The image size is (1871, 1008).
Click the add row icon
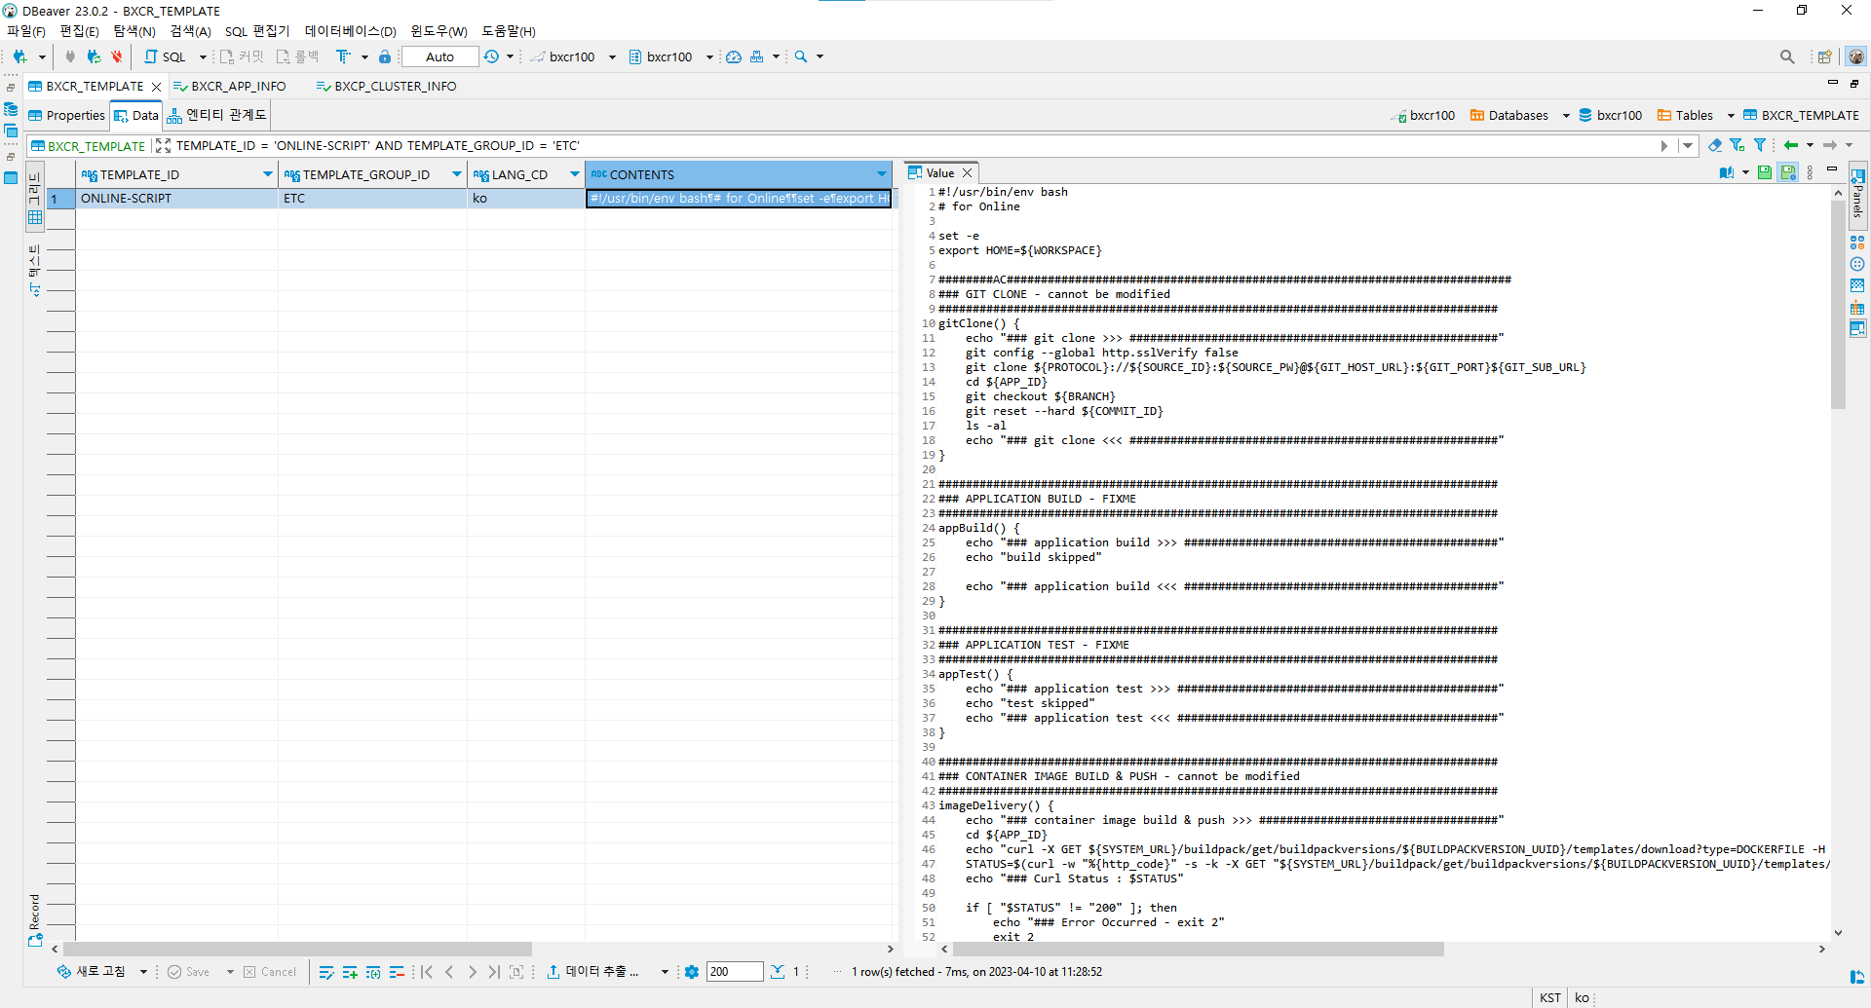(x=350, y=972)
